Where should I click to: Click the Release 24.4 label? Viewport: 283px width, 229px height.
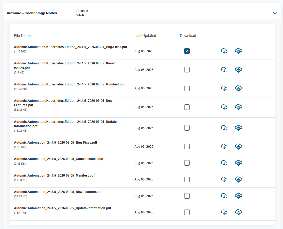pyautogui.click(x=82, y=13)
